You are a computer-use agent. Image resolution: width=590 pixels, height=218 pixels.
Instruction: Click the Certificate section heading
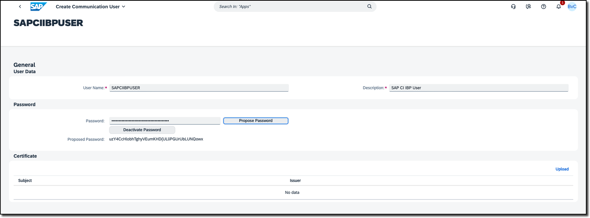[25, 156]
